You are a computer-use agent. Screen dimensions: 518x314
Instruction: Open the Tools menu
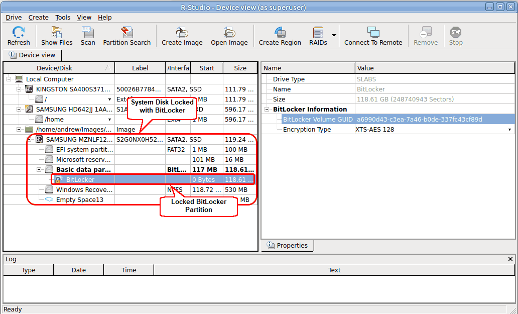63,18
